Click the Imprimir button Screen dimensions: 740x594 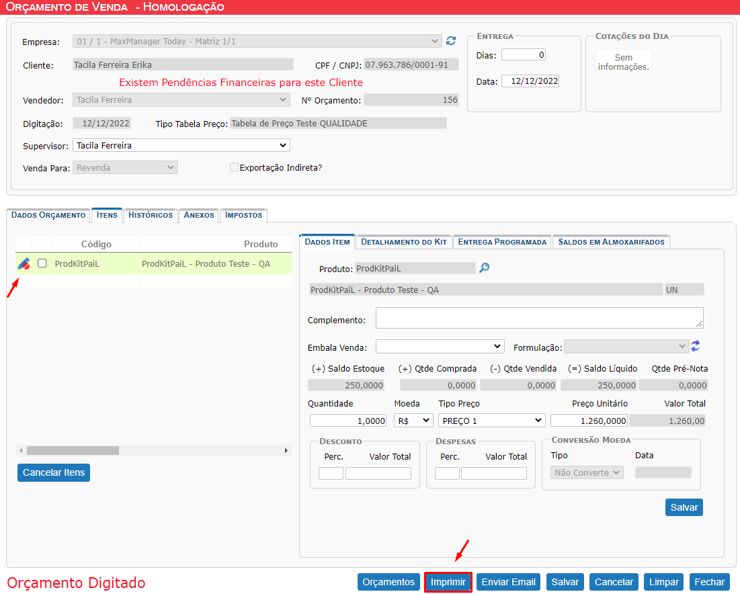coord(448,582)
